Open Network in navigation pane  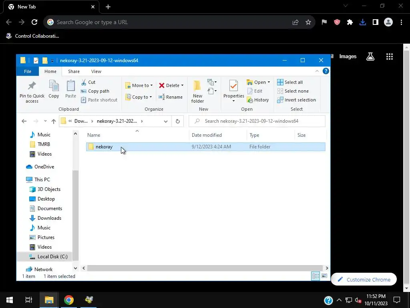tap(43, 269)
